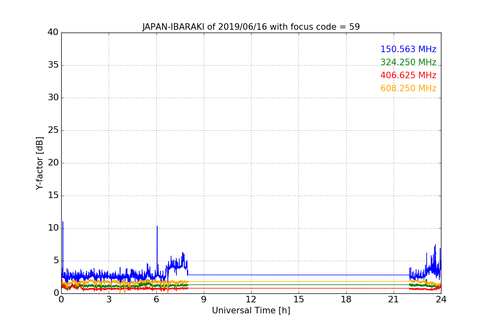
Task: Click the JAPAN-IBARAKI plot title
Action: click(x=251, y=27)
